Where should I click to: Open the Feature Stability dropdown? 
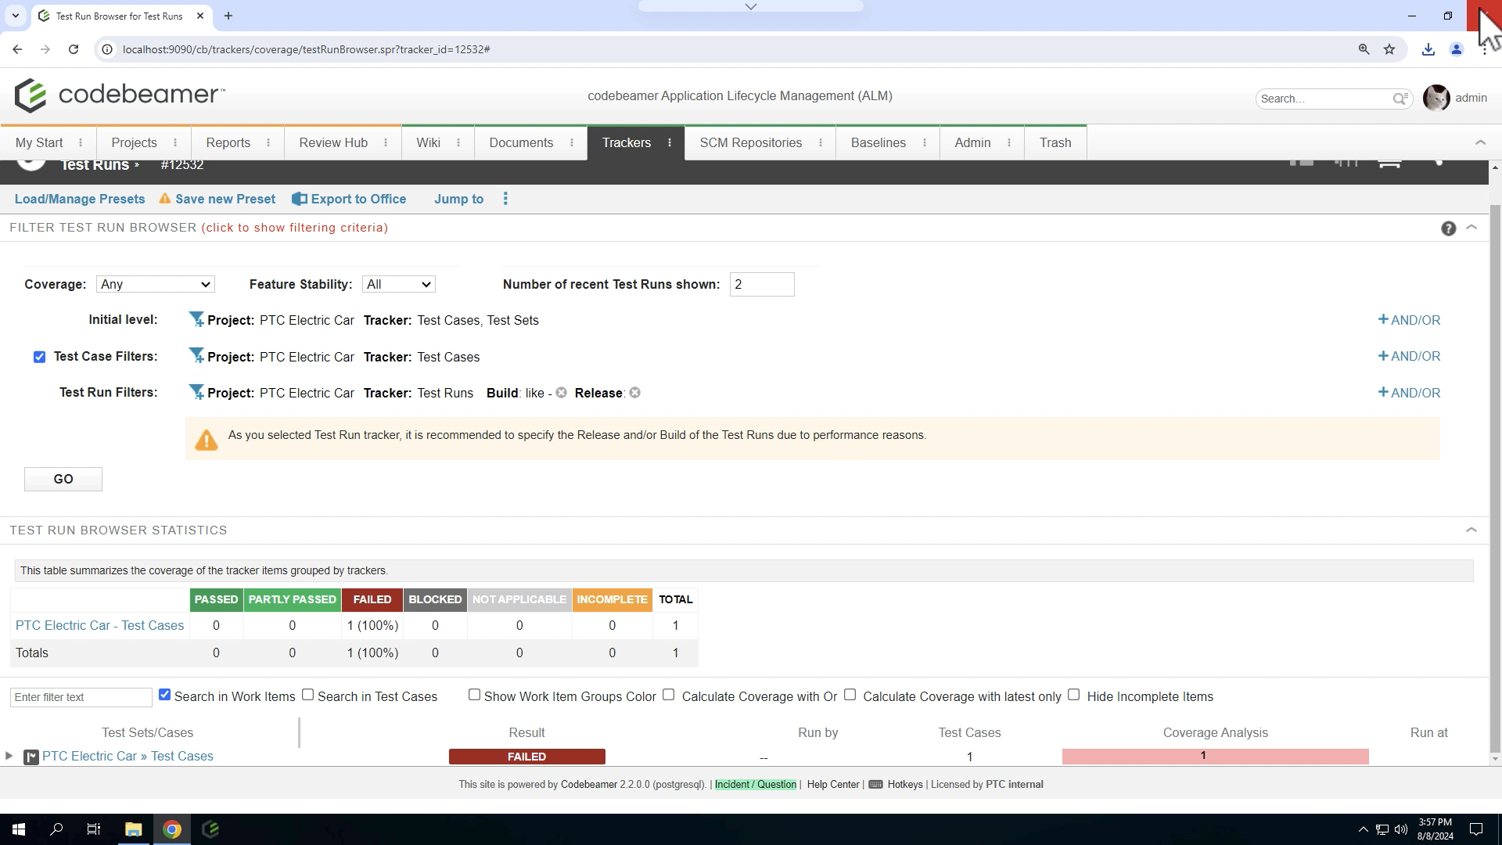point(399,284)
